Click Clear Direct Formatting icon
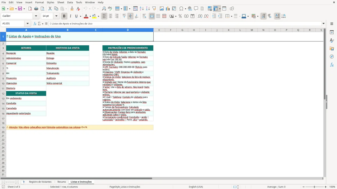 coord(78,9)
